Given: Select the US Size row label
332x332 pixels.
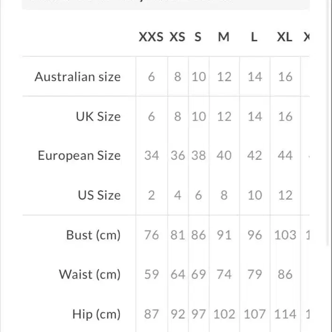Looking at the screenshot, I should click(x=99, y=195).
